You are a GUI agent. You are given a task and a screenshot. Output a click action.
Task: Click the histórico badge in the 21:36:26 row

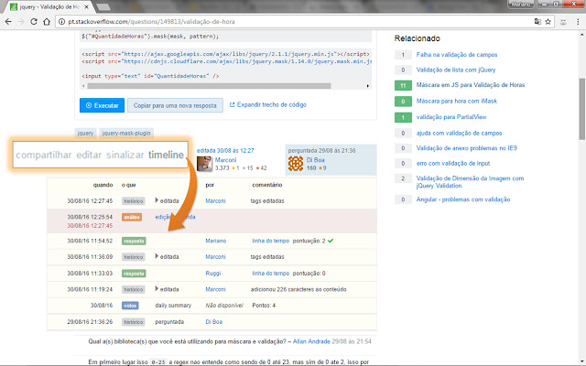click(x=134, y=322)
